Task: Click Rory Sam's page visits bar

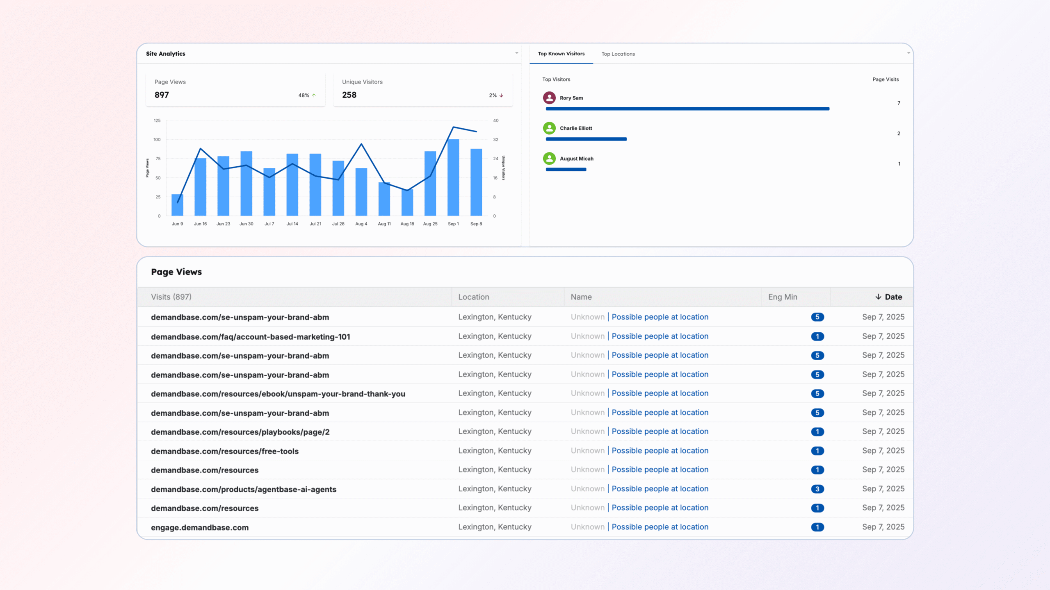Action: point(687,109)
